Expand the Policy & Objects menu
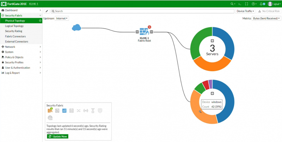282x142 pixels. [21, 57]
